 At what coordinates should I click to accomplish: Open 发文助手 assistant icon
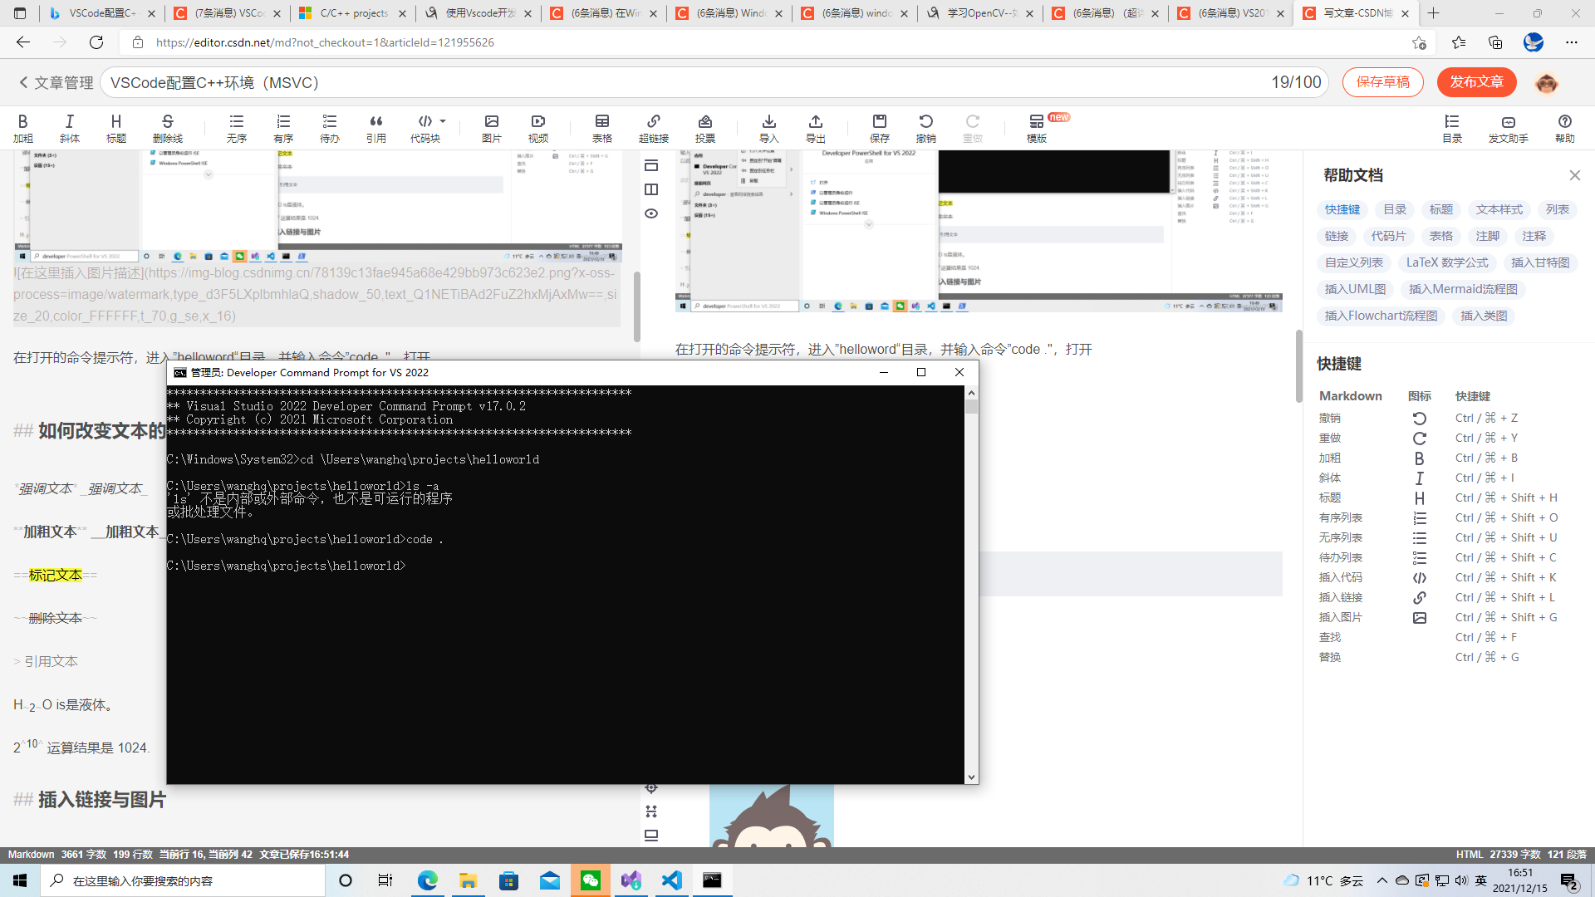[x=1509, y=128]
